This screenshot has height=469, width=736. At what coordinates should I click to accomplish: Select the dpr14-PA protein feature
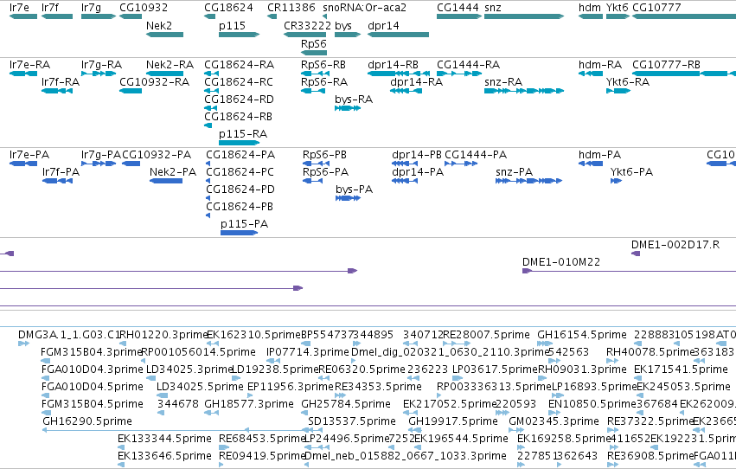coord(405,181)
